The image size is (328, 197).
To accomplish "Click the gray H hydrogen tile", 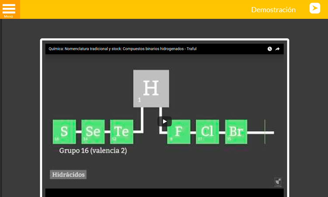I will pos(151,88).
